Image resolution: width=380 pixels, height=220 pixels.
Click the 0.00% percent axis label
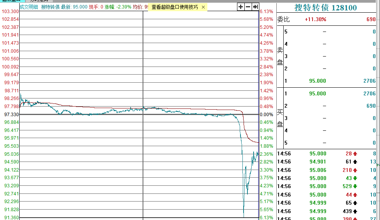(266, 114)
